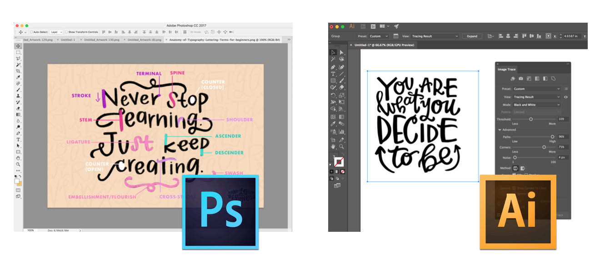Click the Threshold value field showing 109
The width and height of the screenshot is (600, 264).
click(563, 119)
